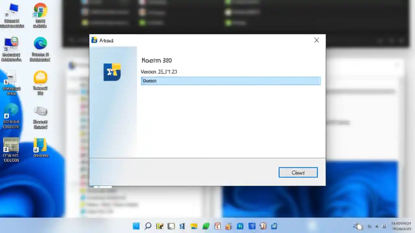
Task: Open the Widgets icon on the taskbar
Action: tap(160, 226)
